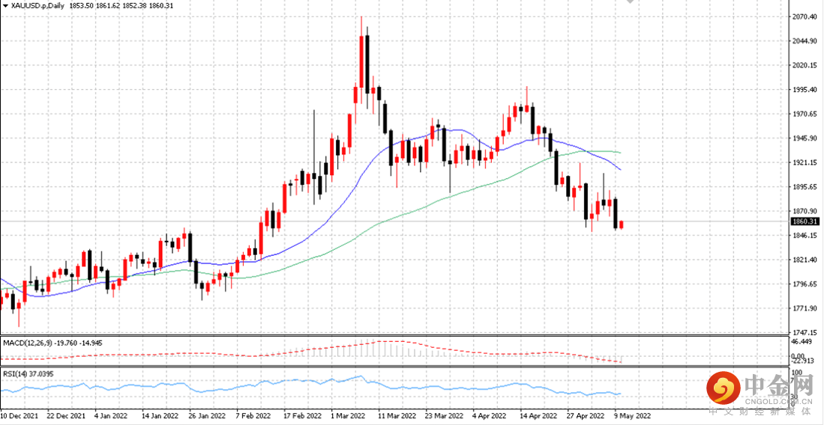Click the 2070.40 price axis label

point(805,17)
